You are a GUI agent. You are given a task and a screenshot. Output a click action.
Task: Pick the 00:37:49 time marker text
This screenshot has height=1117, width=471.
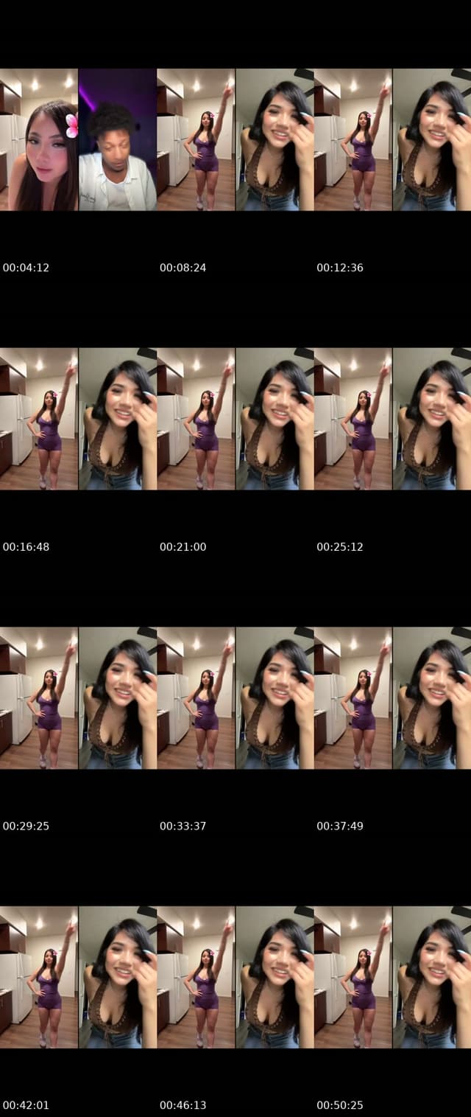coord(340,826)
